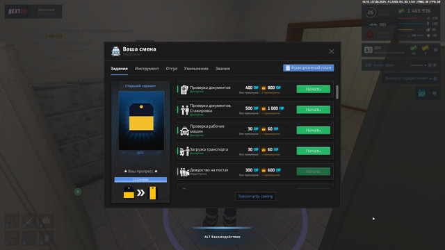Start the Проверка документов task
Viewport: 445px width, 250px height.
(x=314, y=89)
